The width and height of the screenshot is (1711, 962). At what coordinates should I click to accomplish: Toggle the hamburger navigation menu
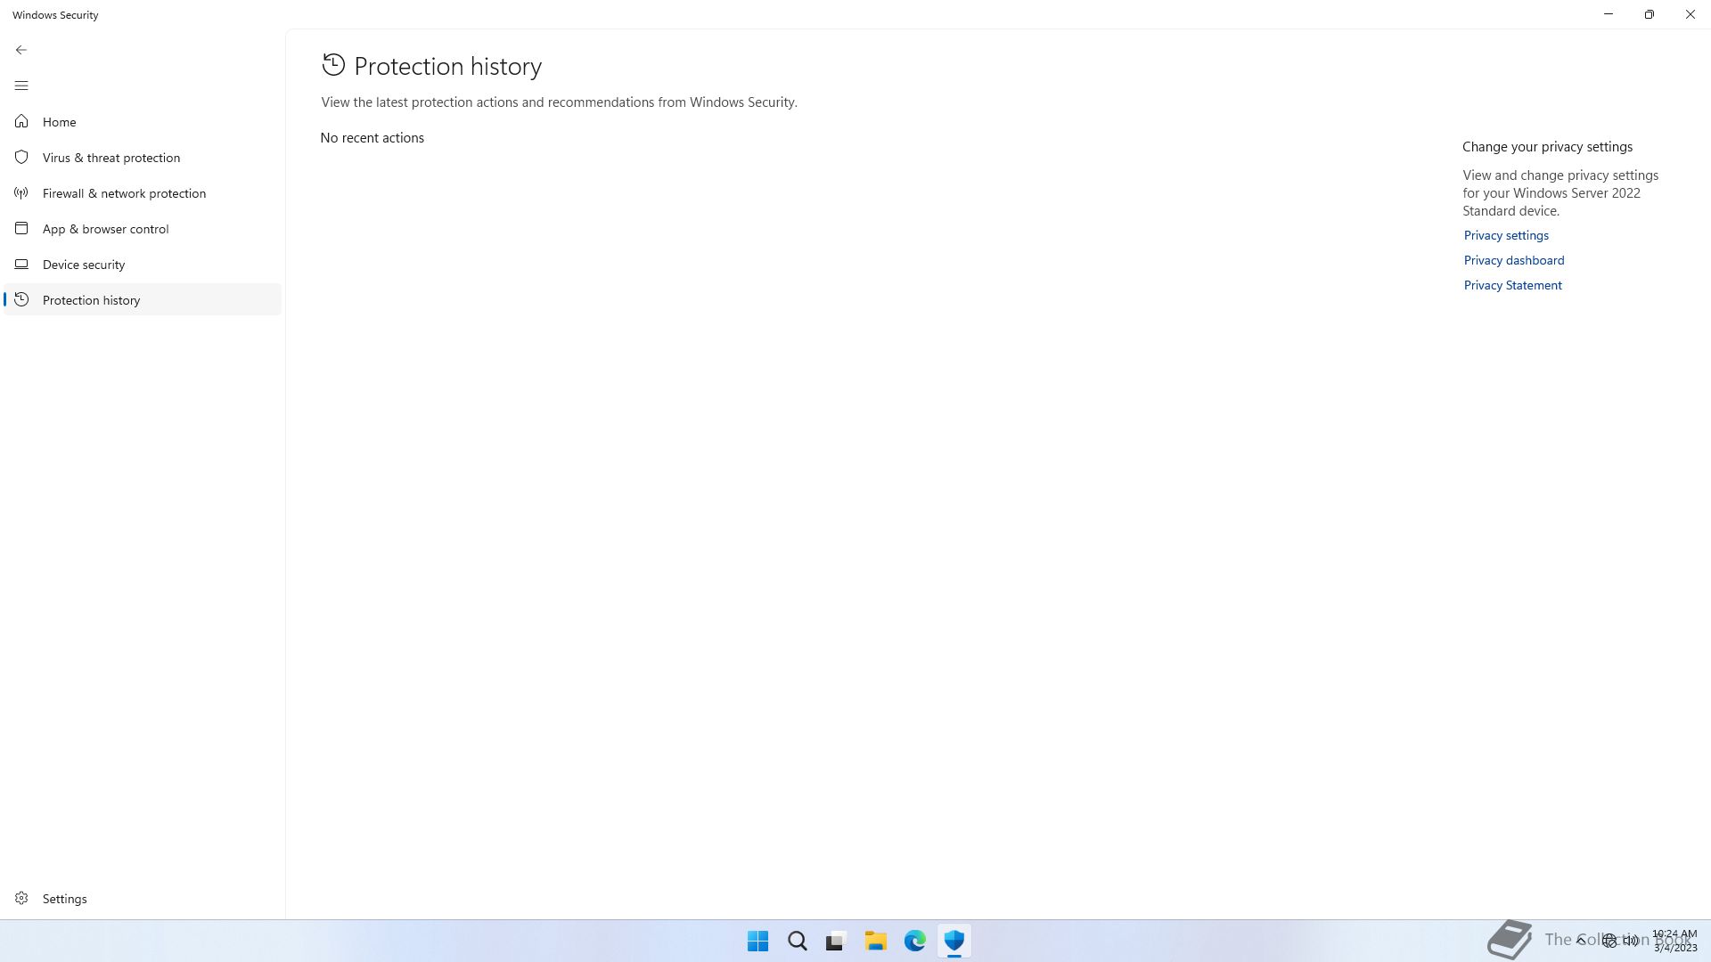[21, 86]
